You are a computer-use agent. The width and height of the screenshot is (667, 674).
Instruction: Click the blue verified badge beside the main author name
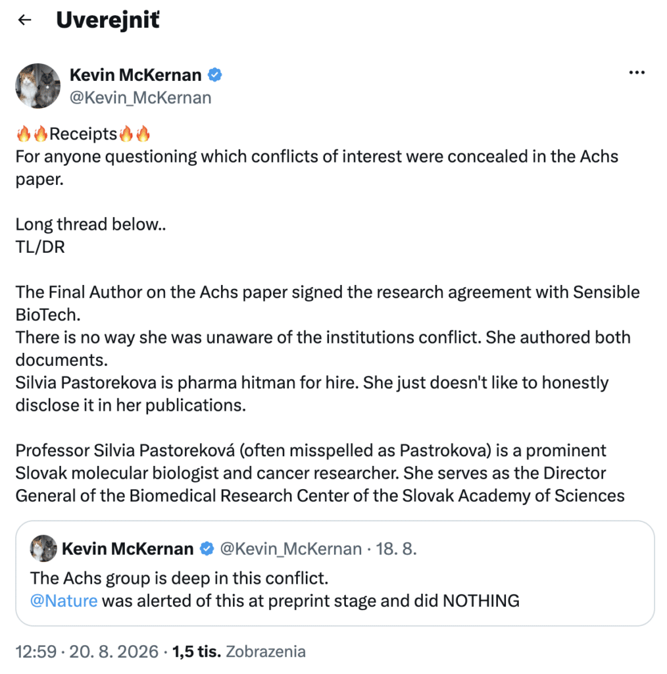point(214,75)
